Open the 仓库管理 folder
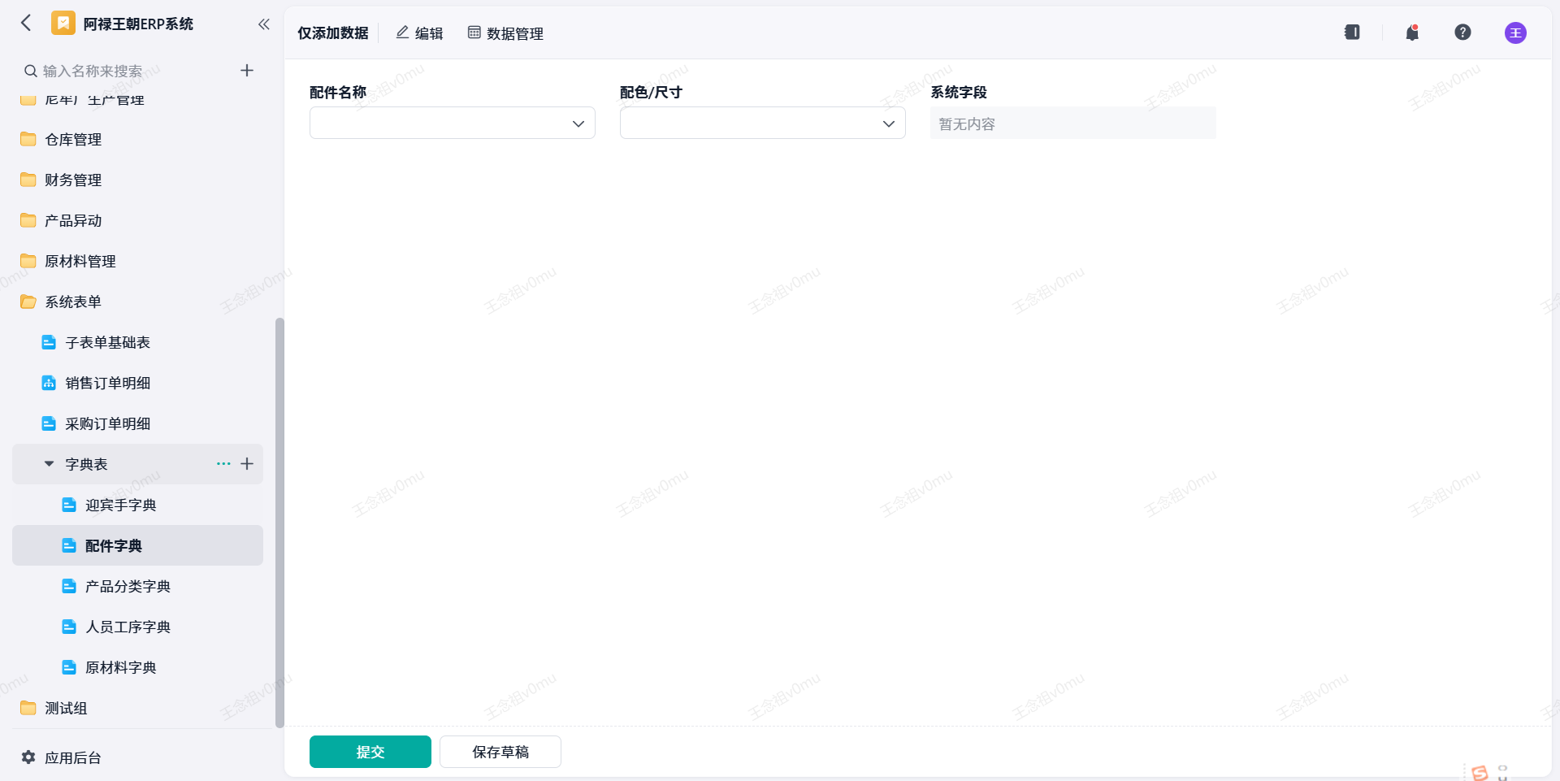Image resolution: width=1560 pixels, height=781 pixels. pyautogui.click(x=138, y=140)
